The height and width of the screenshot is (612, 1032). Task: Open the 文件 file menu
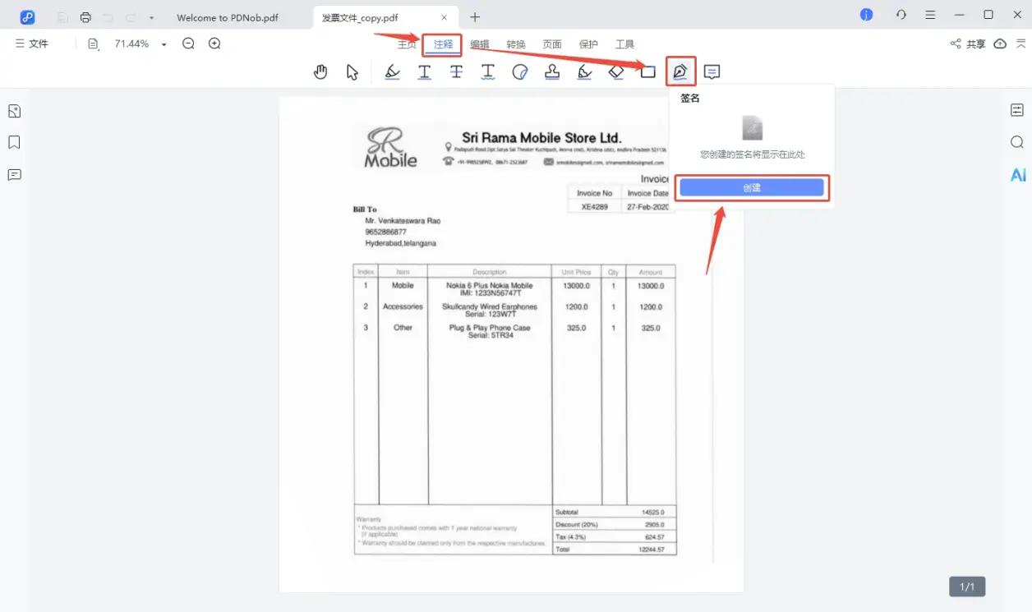32,44
